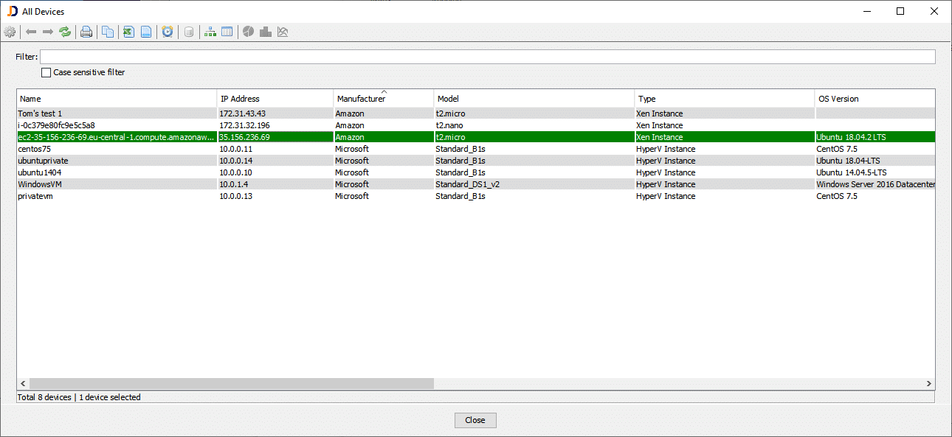The width and height of the screenshot is (952, 437).
Task: Print the All Devices report
Action: [x=86, y=32]
